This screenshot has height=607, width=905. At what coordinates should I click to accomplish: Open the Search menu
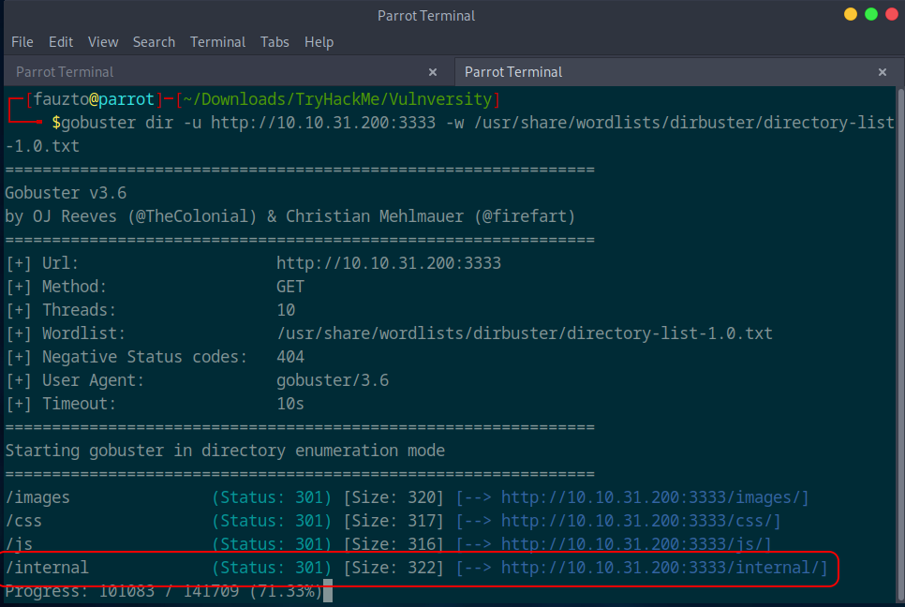pos(154,42)
